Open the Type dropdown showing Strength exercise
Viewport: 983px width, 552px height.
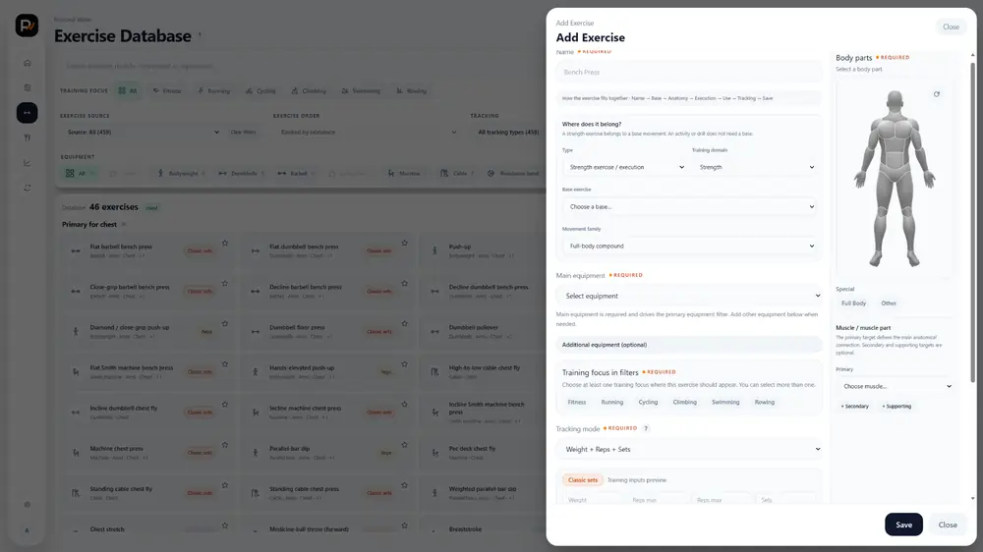tap(625, 167)
